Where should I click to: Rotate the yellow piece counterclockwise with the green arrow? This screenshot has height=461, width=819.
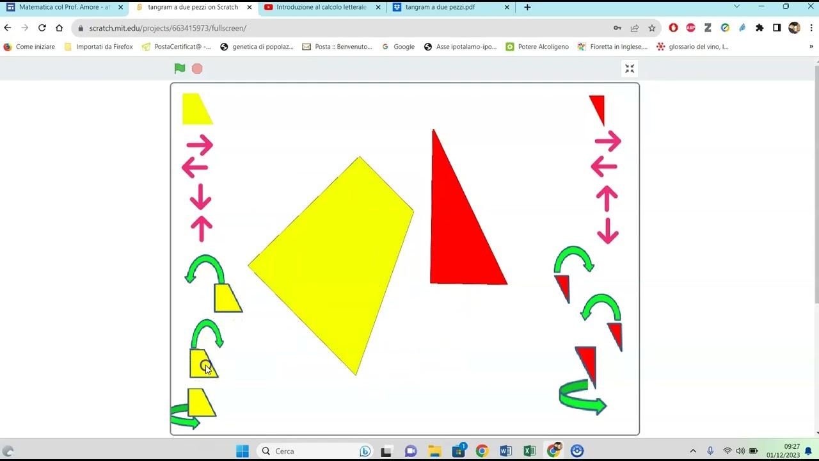(204, 268)
